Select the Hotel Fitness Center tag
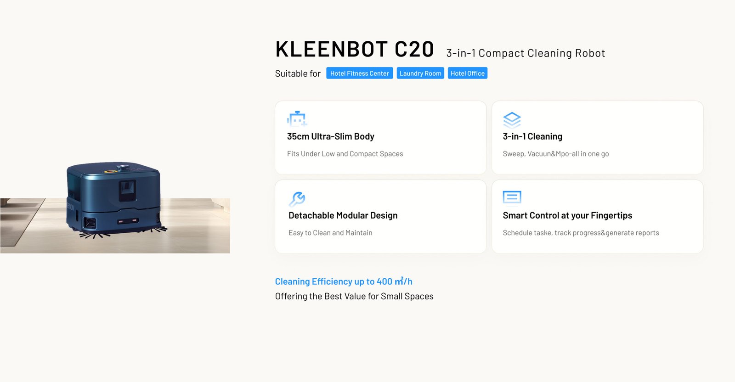Viewport: 735px width, 382px height. 359,73
